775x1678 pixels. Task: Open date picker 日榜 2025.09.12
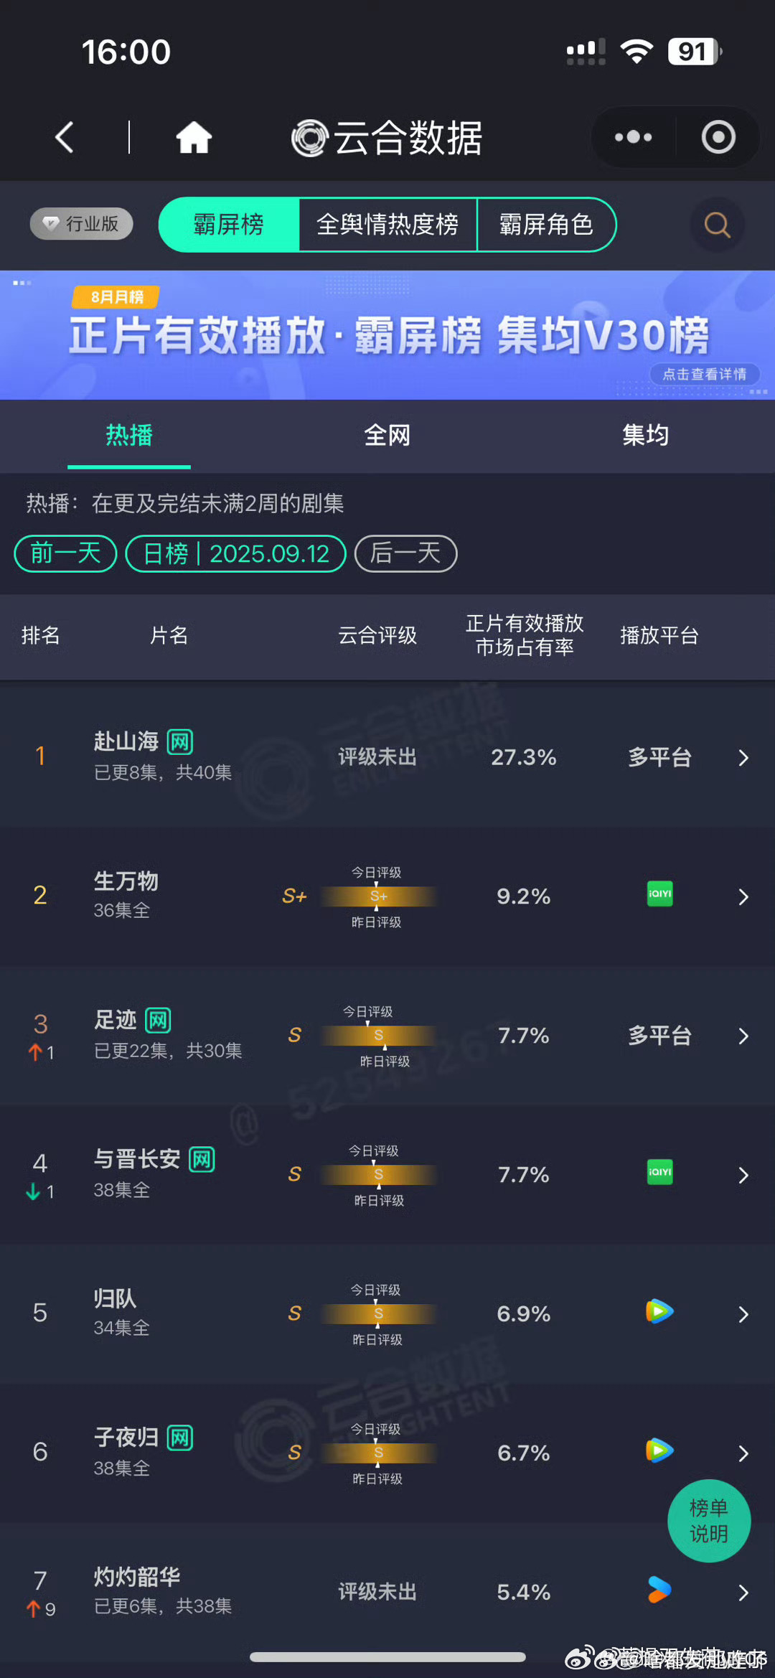pos(235,553)
